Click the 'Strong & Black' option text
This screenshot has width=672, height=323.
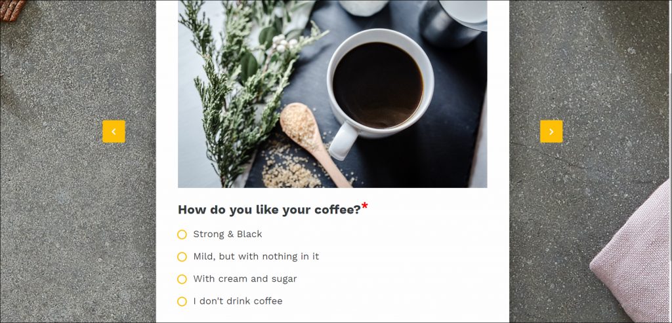coord(228,234)
